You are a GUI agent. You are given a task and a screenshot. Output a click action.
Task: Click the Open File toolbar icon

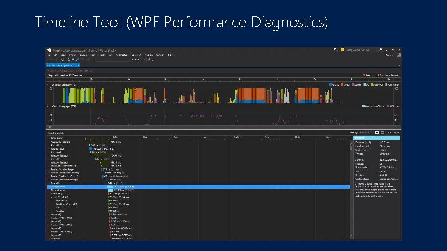(69, 60)
